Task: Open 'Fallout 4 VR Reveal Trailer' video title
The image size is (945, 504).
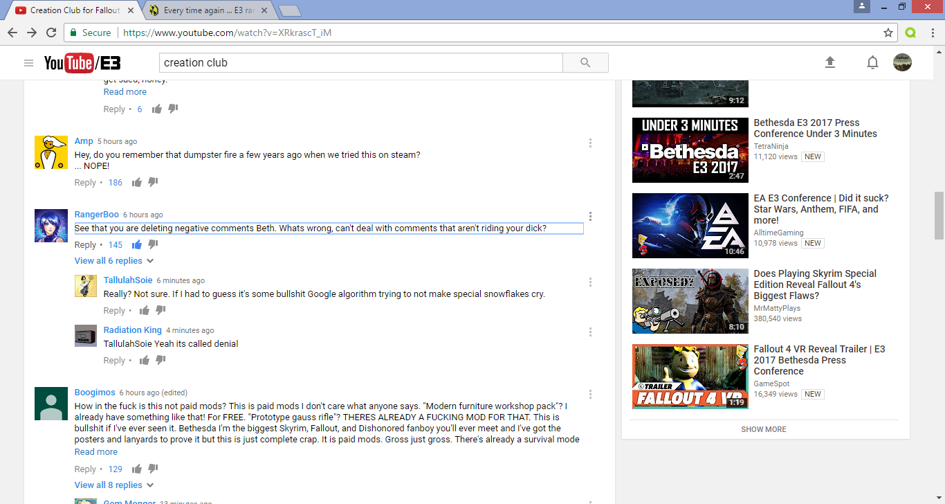Action: tap(820, 360)
